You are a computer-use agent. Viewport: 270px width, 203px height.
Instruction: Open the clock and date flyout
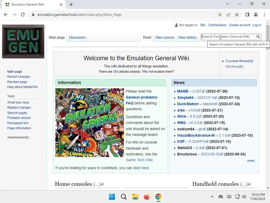click(258, 197)
